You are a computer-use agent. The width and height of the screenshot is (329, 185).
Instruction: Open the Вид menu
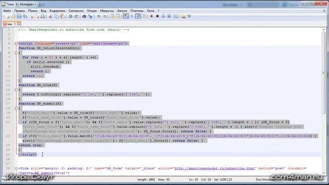43,11
